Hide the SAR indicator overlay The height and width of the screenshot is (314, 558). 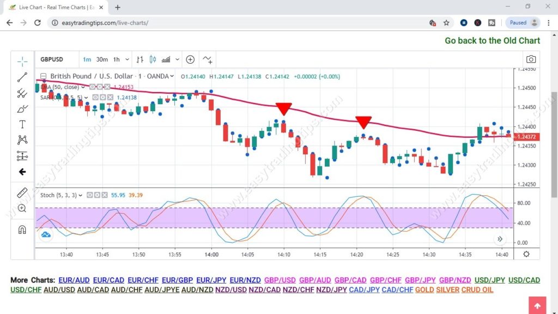tap(95, 96)
